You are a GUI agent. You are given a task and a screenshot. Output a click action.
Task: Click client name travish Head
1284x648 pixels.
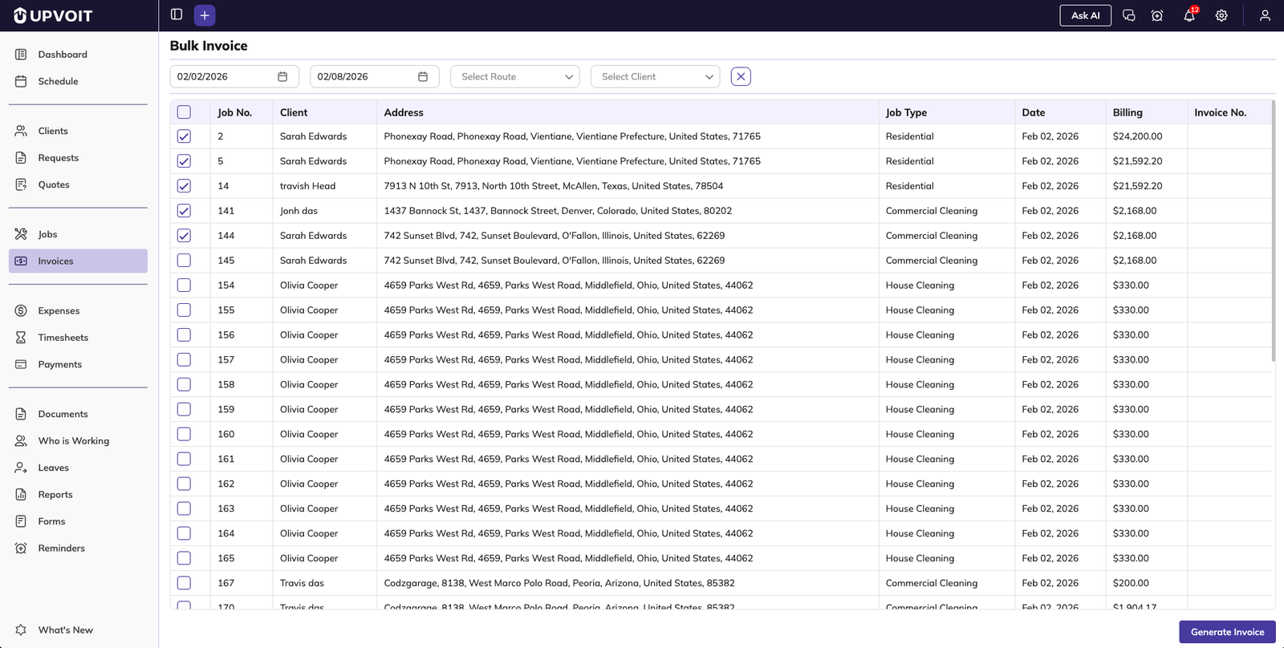[x=307, y=186]
